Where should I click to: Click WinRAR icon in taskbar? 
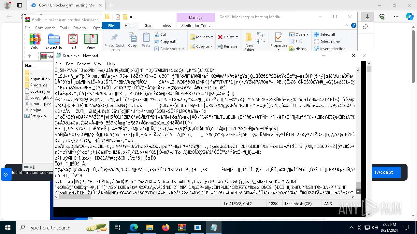[x=182, y=227]
